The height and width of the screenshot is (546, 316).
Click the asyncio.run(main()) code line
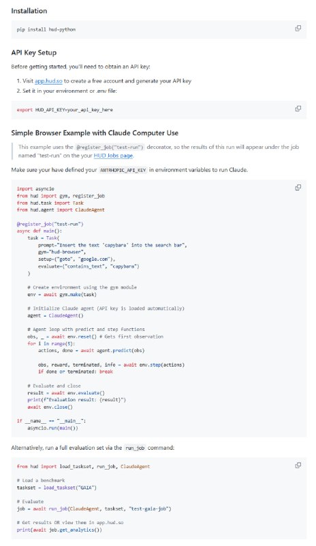pyautogui.click(x=52, y=428)
